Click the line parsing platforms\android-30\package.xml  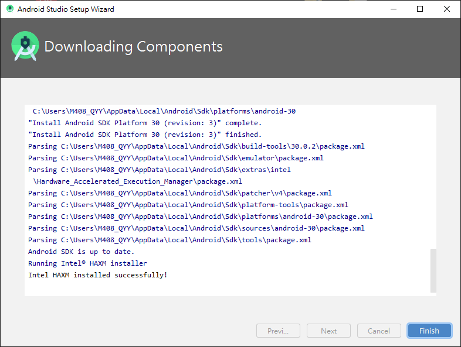click(x=201, y=217)
